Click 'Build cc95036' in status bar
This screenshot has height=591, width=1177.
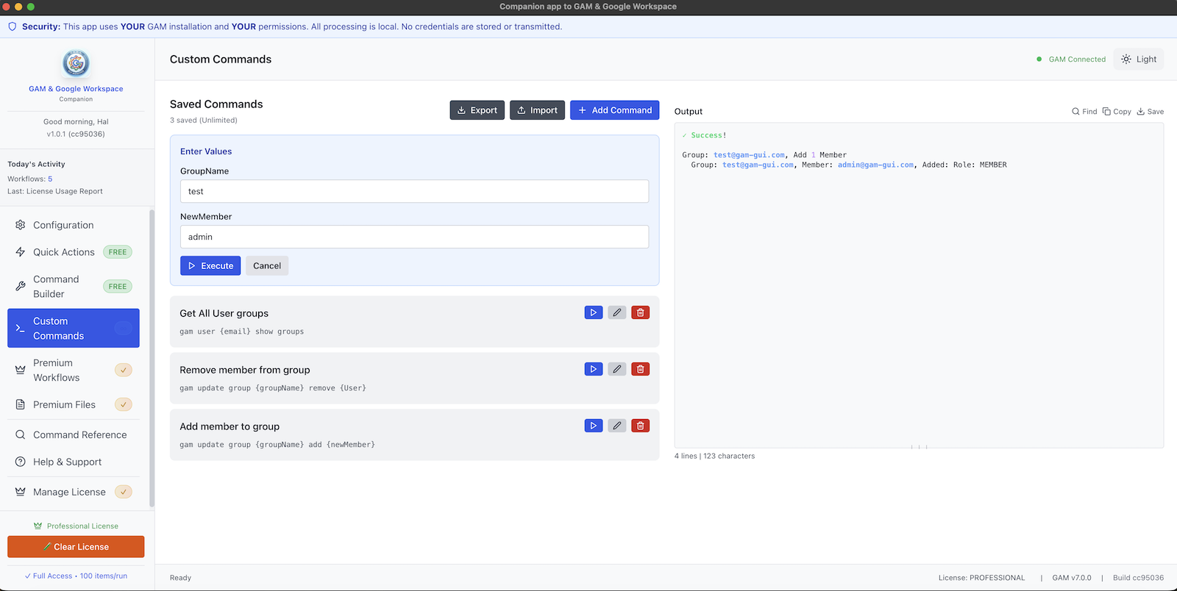point(1138,578)
